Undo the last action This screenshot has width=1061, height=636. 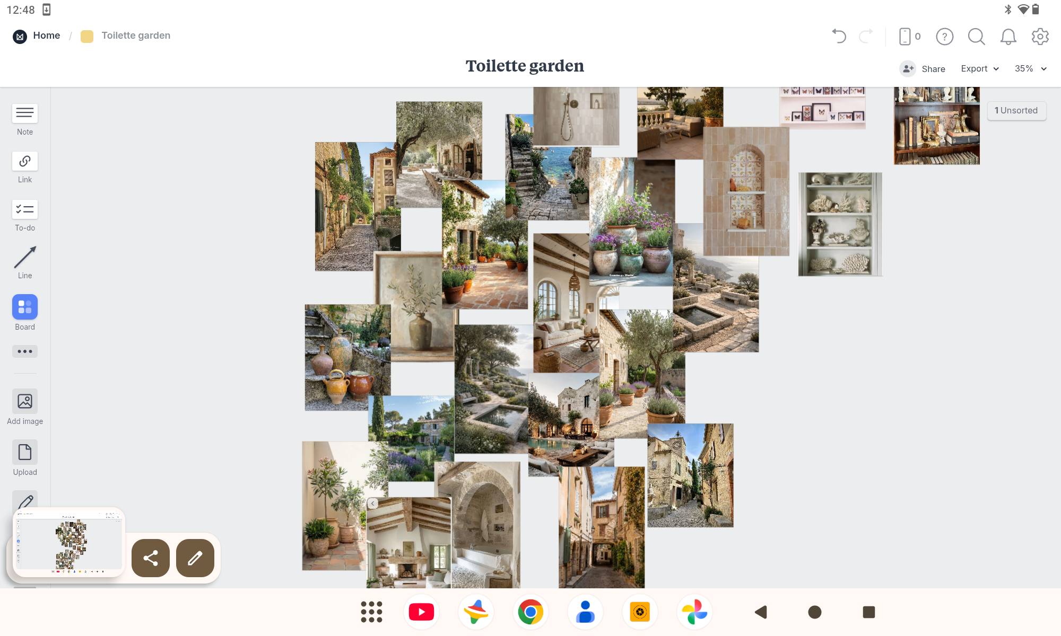pyautogui.click(x=839, y=36)
